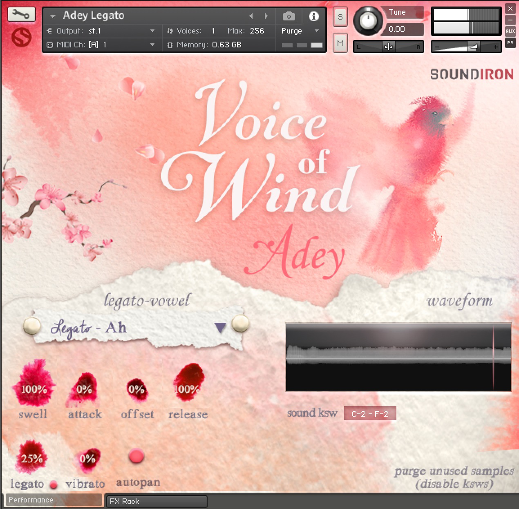Switch to the Performance tab

[x=54, y=500]
